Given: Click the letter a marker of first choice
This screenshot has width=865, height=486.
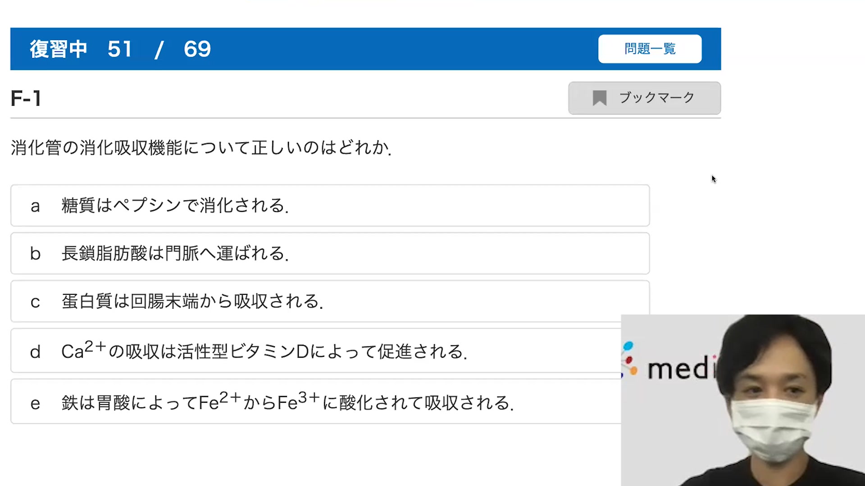Looking at the screenshot, I should point(35,206).
